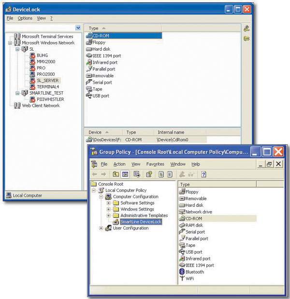The width and height of the screenshot is (290, 299).
Task: Sort by Device column header
Action: pyautogui.click(x=104, y=132)
